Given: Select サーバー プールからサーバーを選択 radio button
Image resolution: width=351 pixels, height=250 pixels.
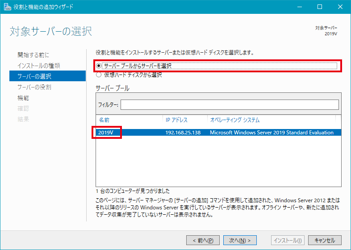Looking at the screenshot, I should 99,66.
